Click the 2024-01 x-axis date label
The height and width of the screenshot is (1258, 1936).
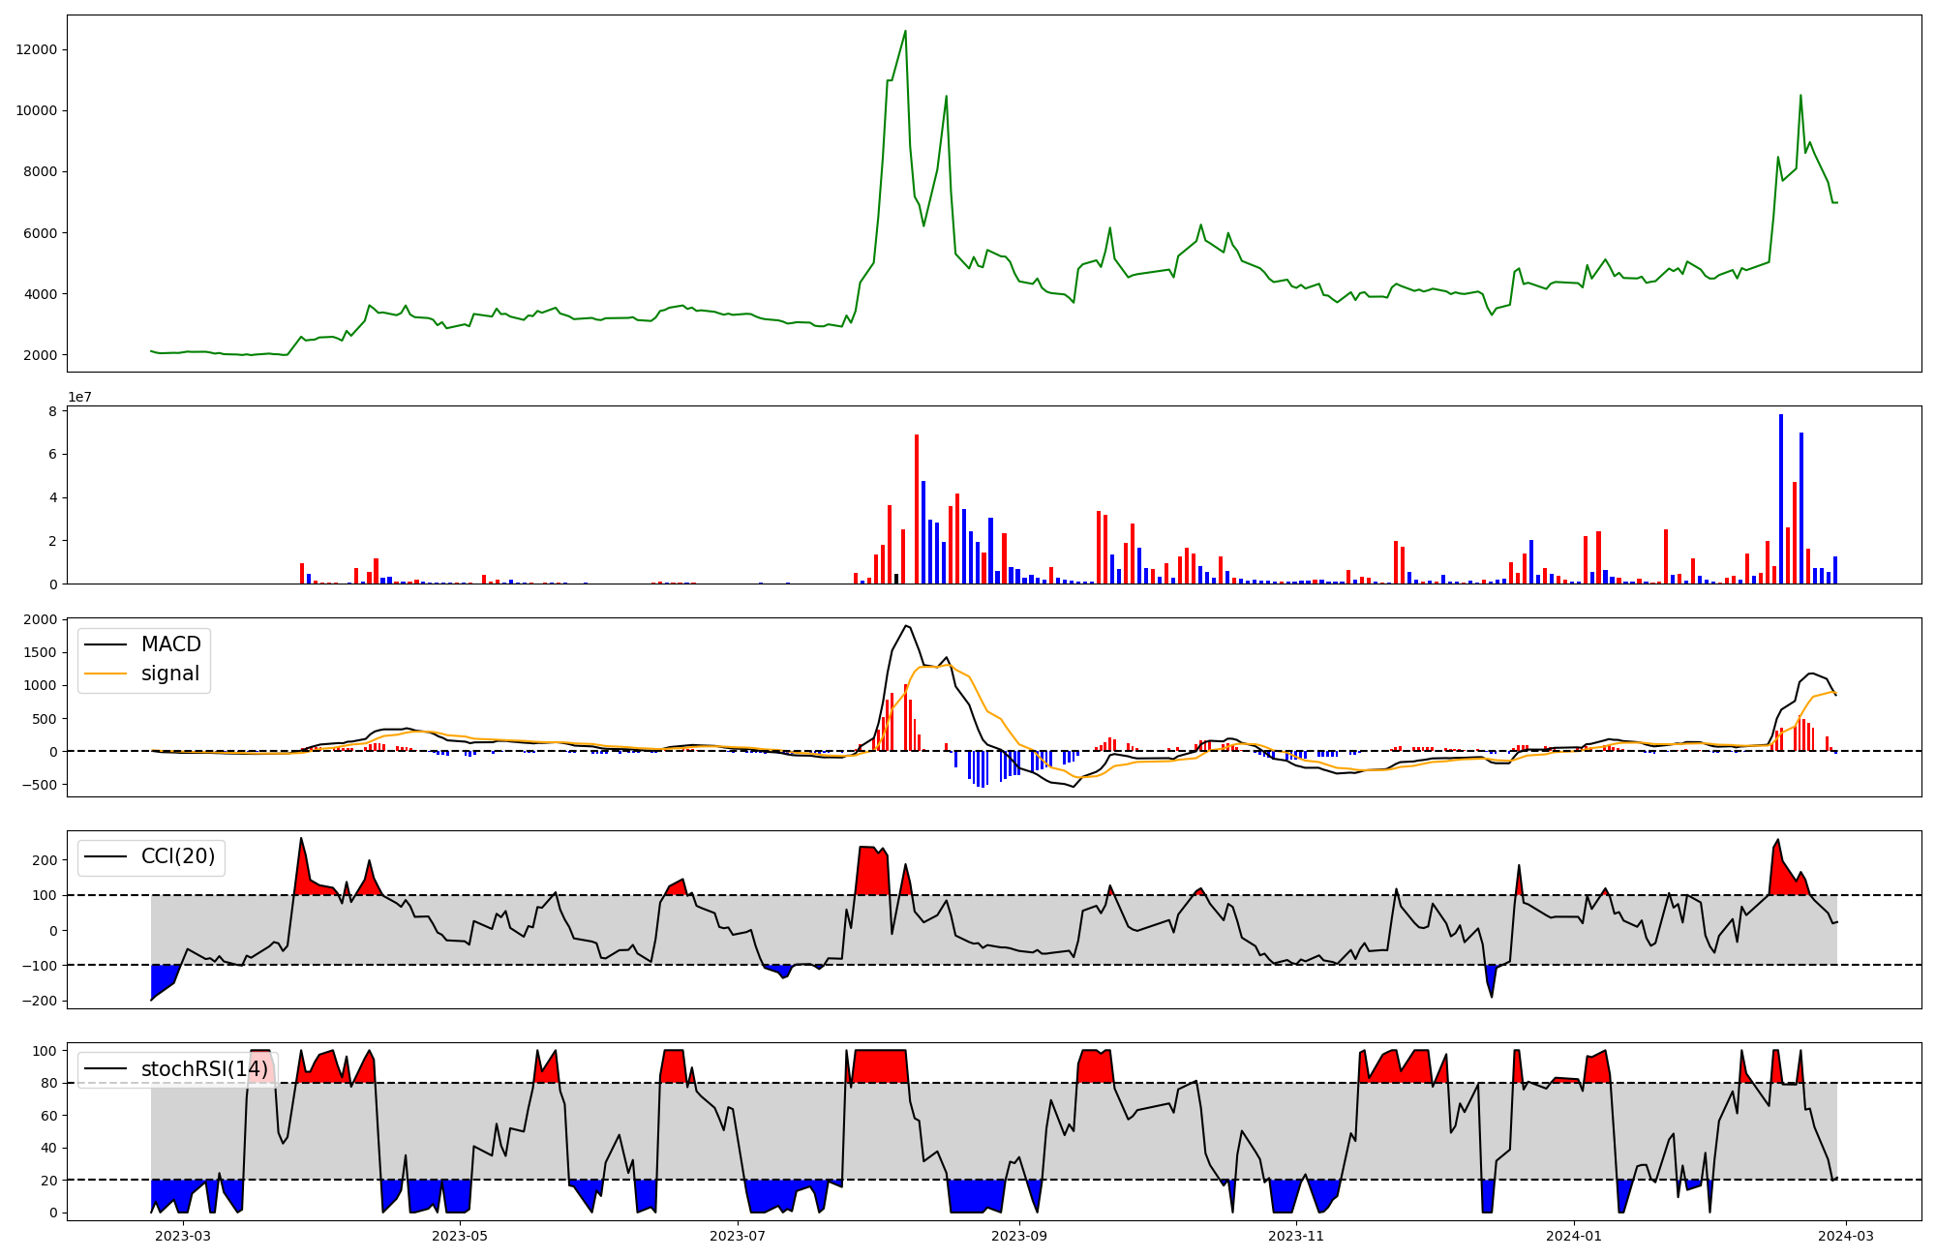coord(1575,1236)
